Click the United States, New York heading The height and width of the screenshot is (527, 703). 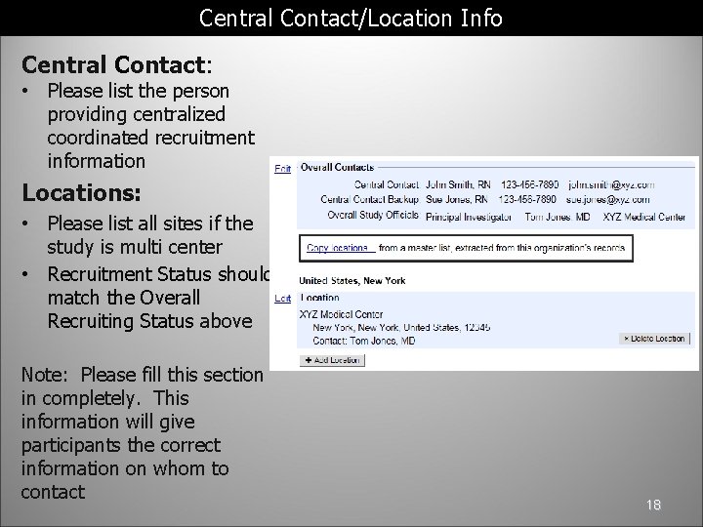tap(351, 281)
